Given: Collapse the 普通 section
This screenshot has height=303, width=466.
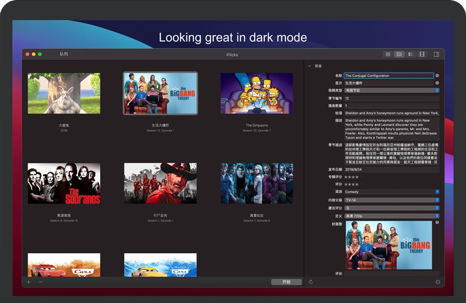Looking at the screenshot, I should point(310,66).
